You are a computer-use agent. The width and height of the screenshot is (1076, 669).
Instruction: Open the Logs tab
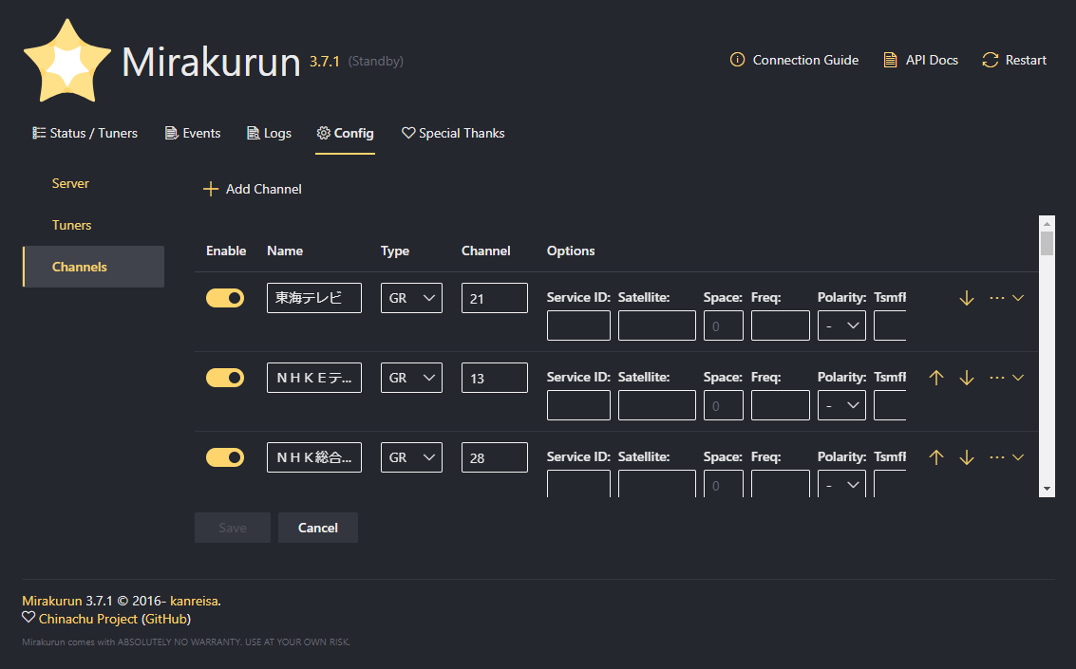point(269,133)
